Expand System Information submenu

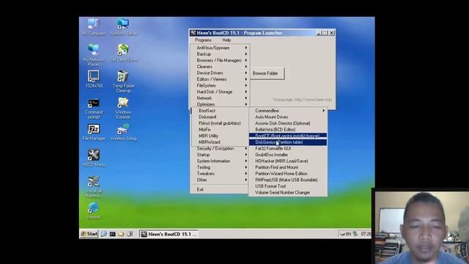point(220,161)
